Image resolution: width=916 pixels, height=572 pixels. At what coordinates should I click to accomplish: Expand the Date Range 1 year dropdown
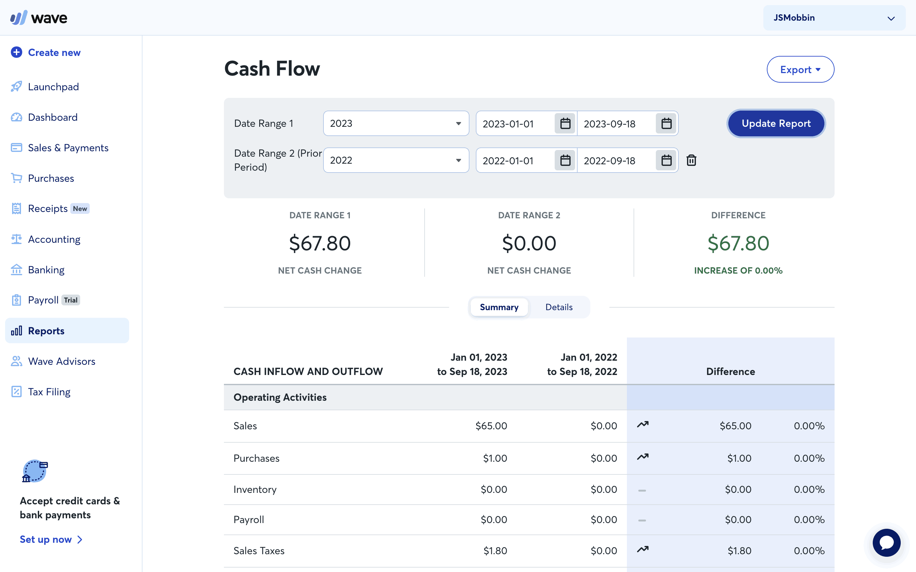pyautogui.click(x=396, y=124)
